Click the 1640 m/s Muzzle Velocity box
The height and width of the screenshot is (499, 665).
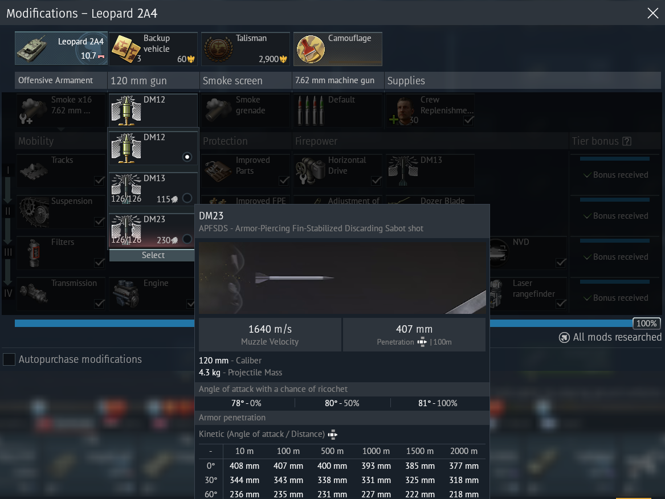(x=270, y=334)
